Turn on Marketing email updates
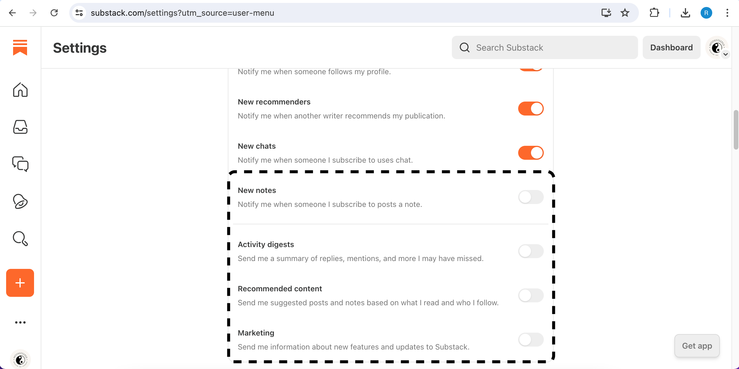The height and width of the screenshot is (369, 739). [x=530, y=339]
